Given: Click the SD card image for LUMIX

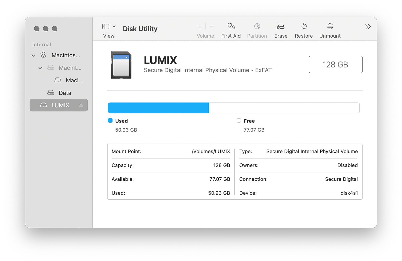Looking at the screenshot, I should tap(121, 65).
